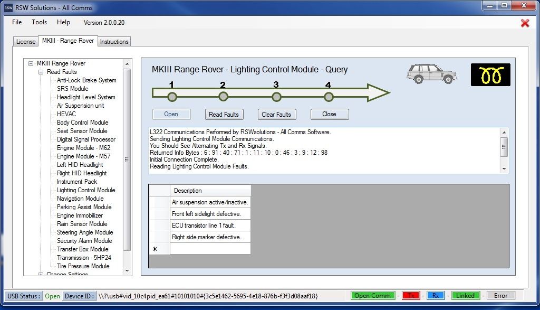This screenshot has width=540, height=310.
Task: Click the Error status indicator
Action: pyautogui.click(x=500, y=296)
